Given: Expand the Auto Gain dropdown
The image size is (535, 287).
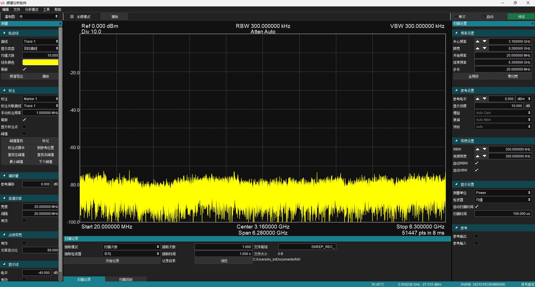Looking at the screenshot, I should (x=503, y=113).
